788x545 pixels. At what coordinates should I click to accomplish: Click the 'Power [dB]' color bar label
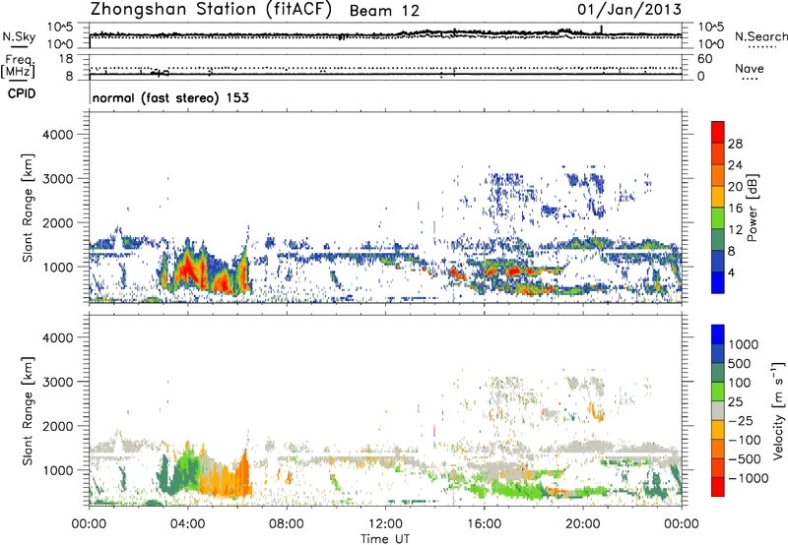(x=753, y=208)
